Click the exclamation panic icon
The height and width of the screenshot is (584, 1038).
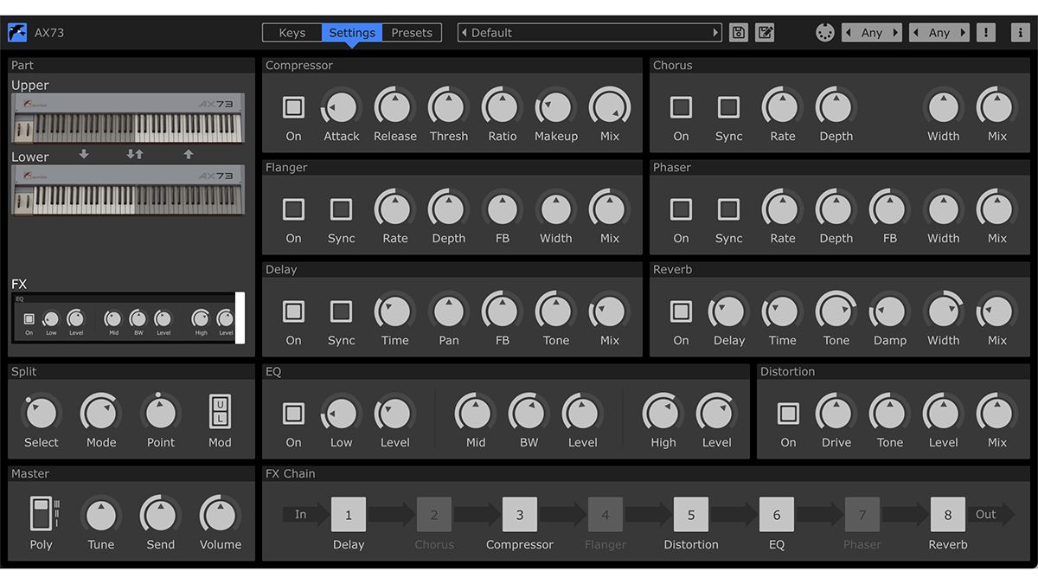pyautogui.click(x=985, y=33)
